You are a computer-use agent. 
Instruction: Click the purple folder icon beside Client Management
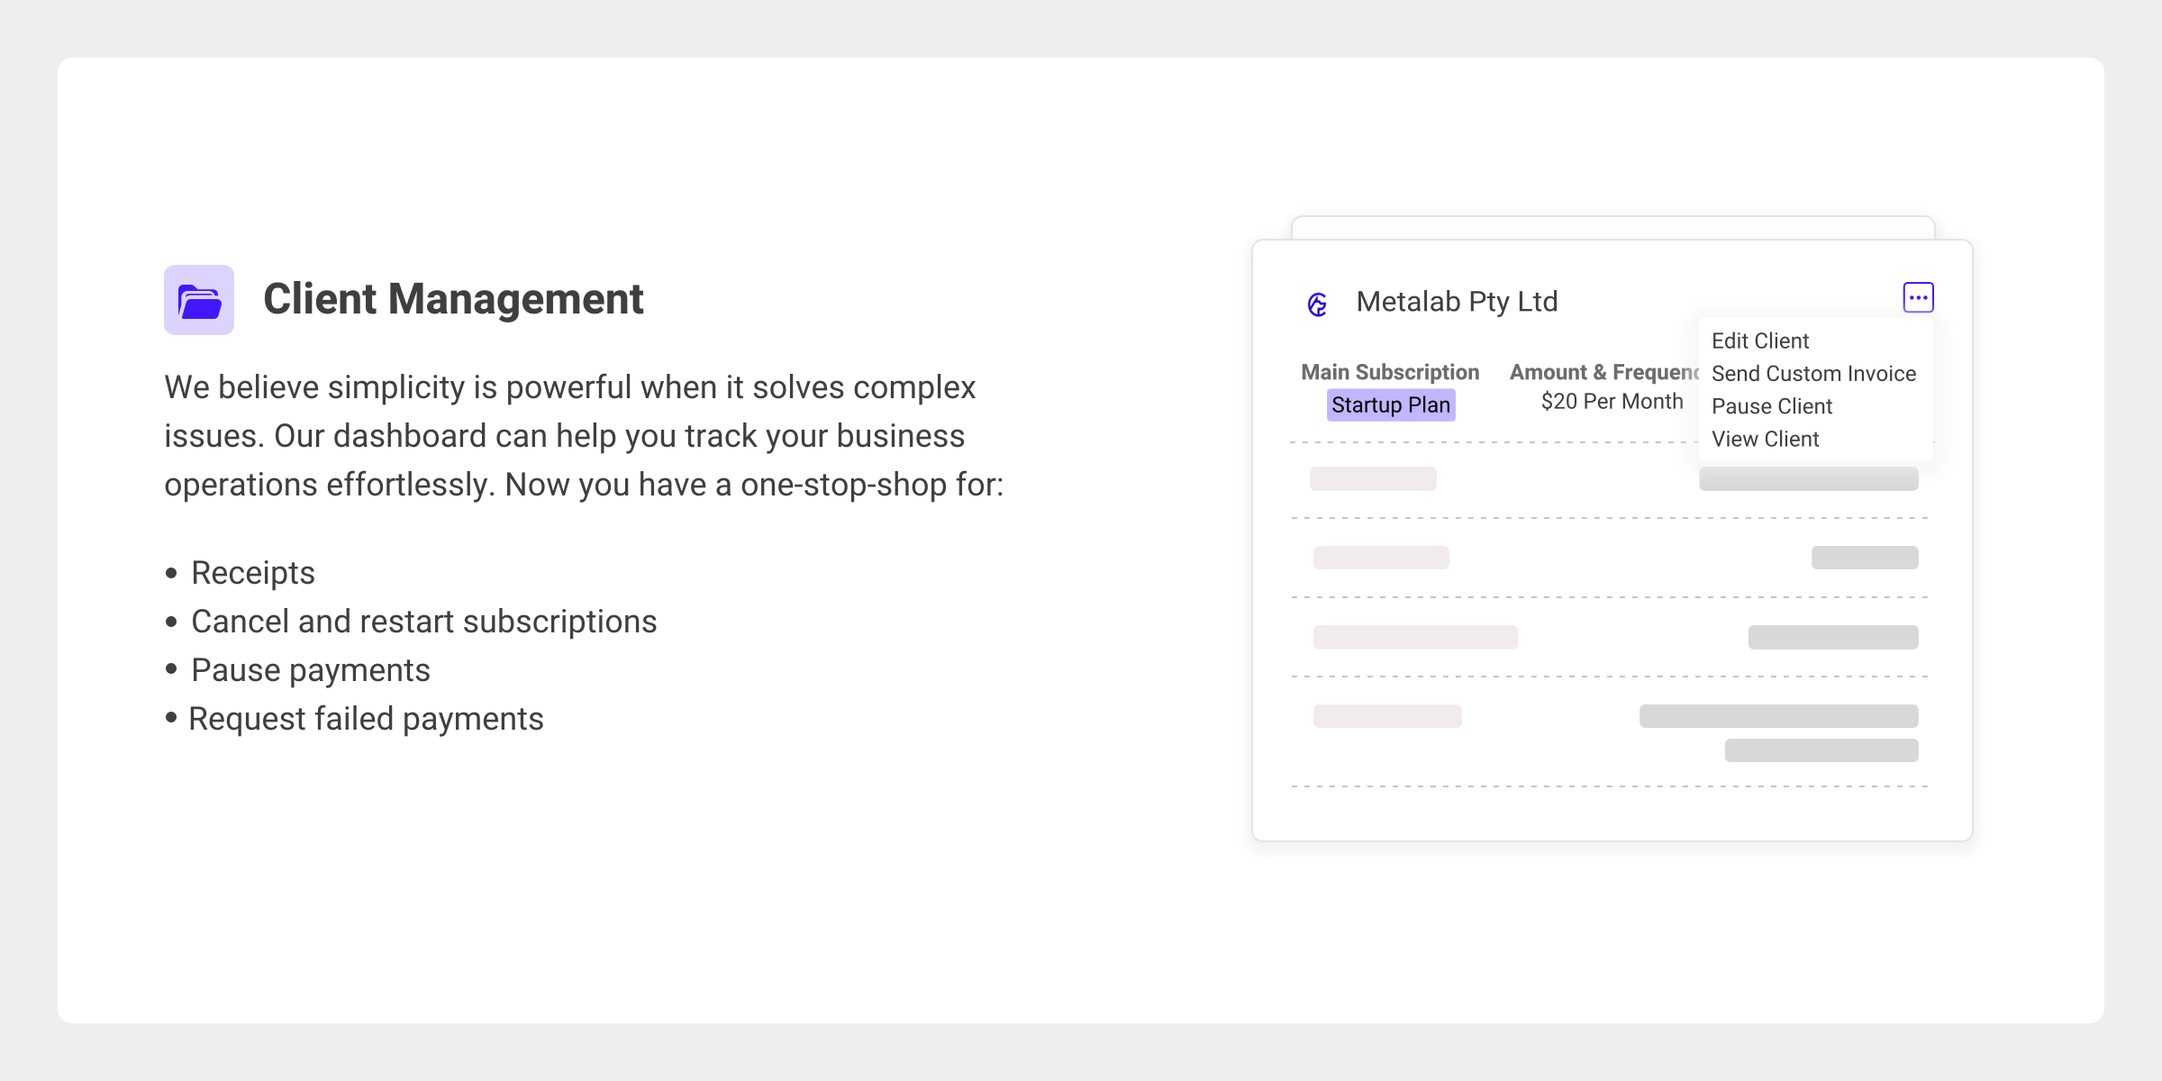pyautogui.click(x=199, y=300)
